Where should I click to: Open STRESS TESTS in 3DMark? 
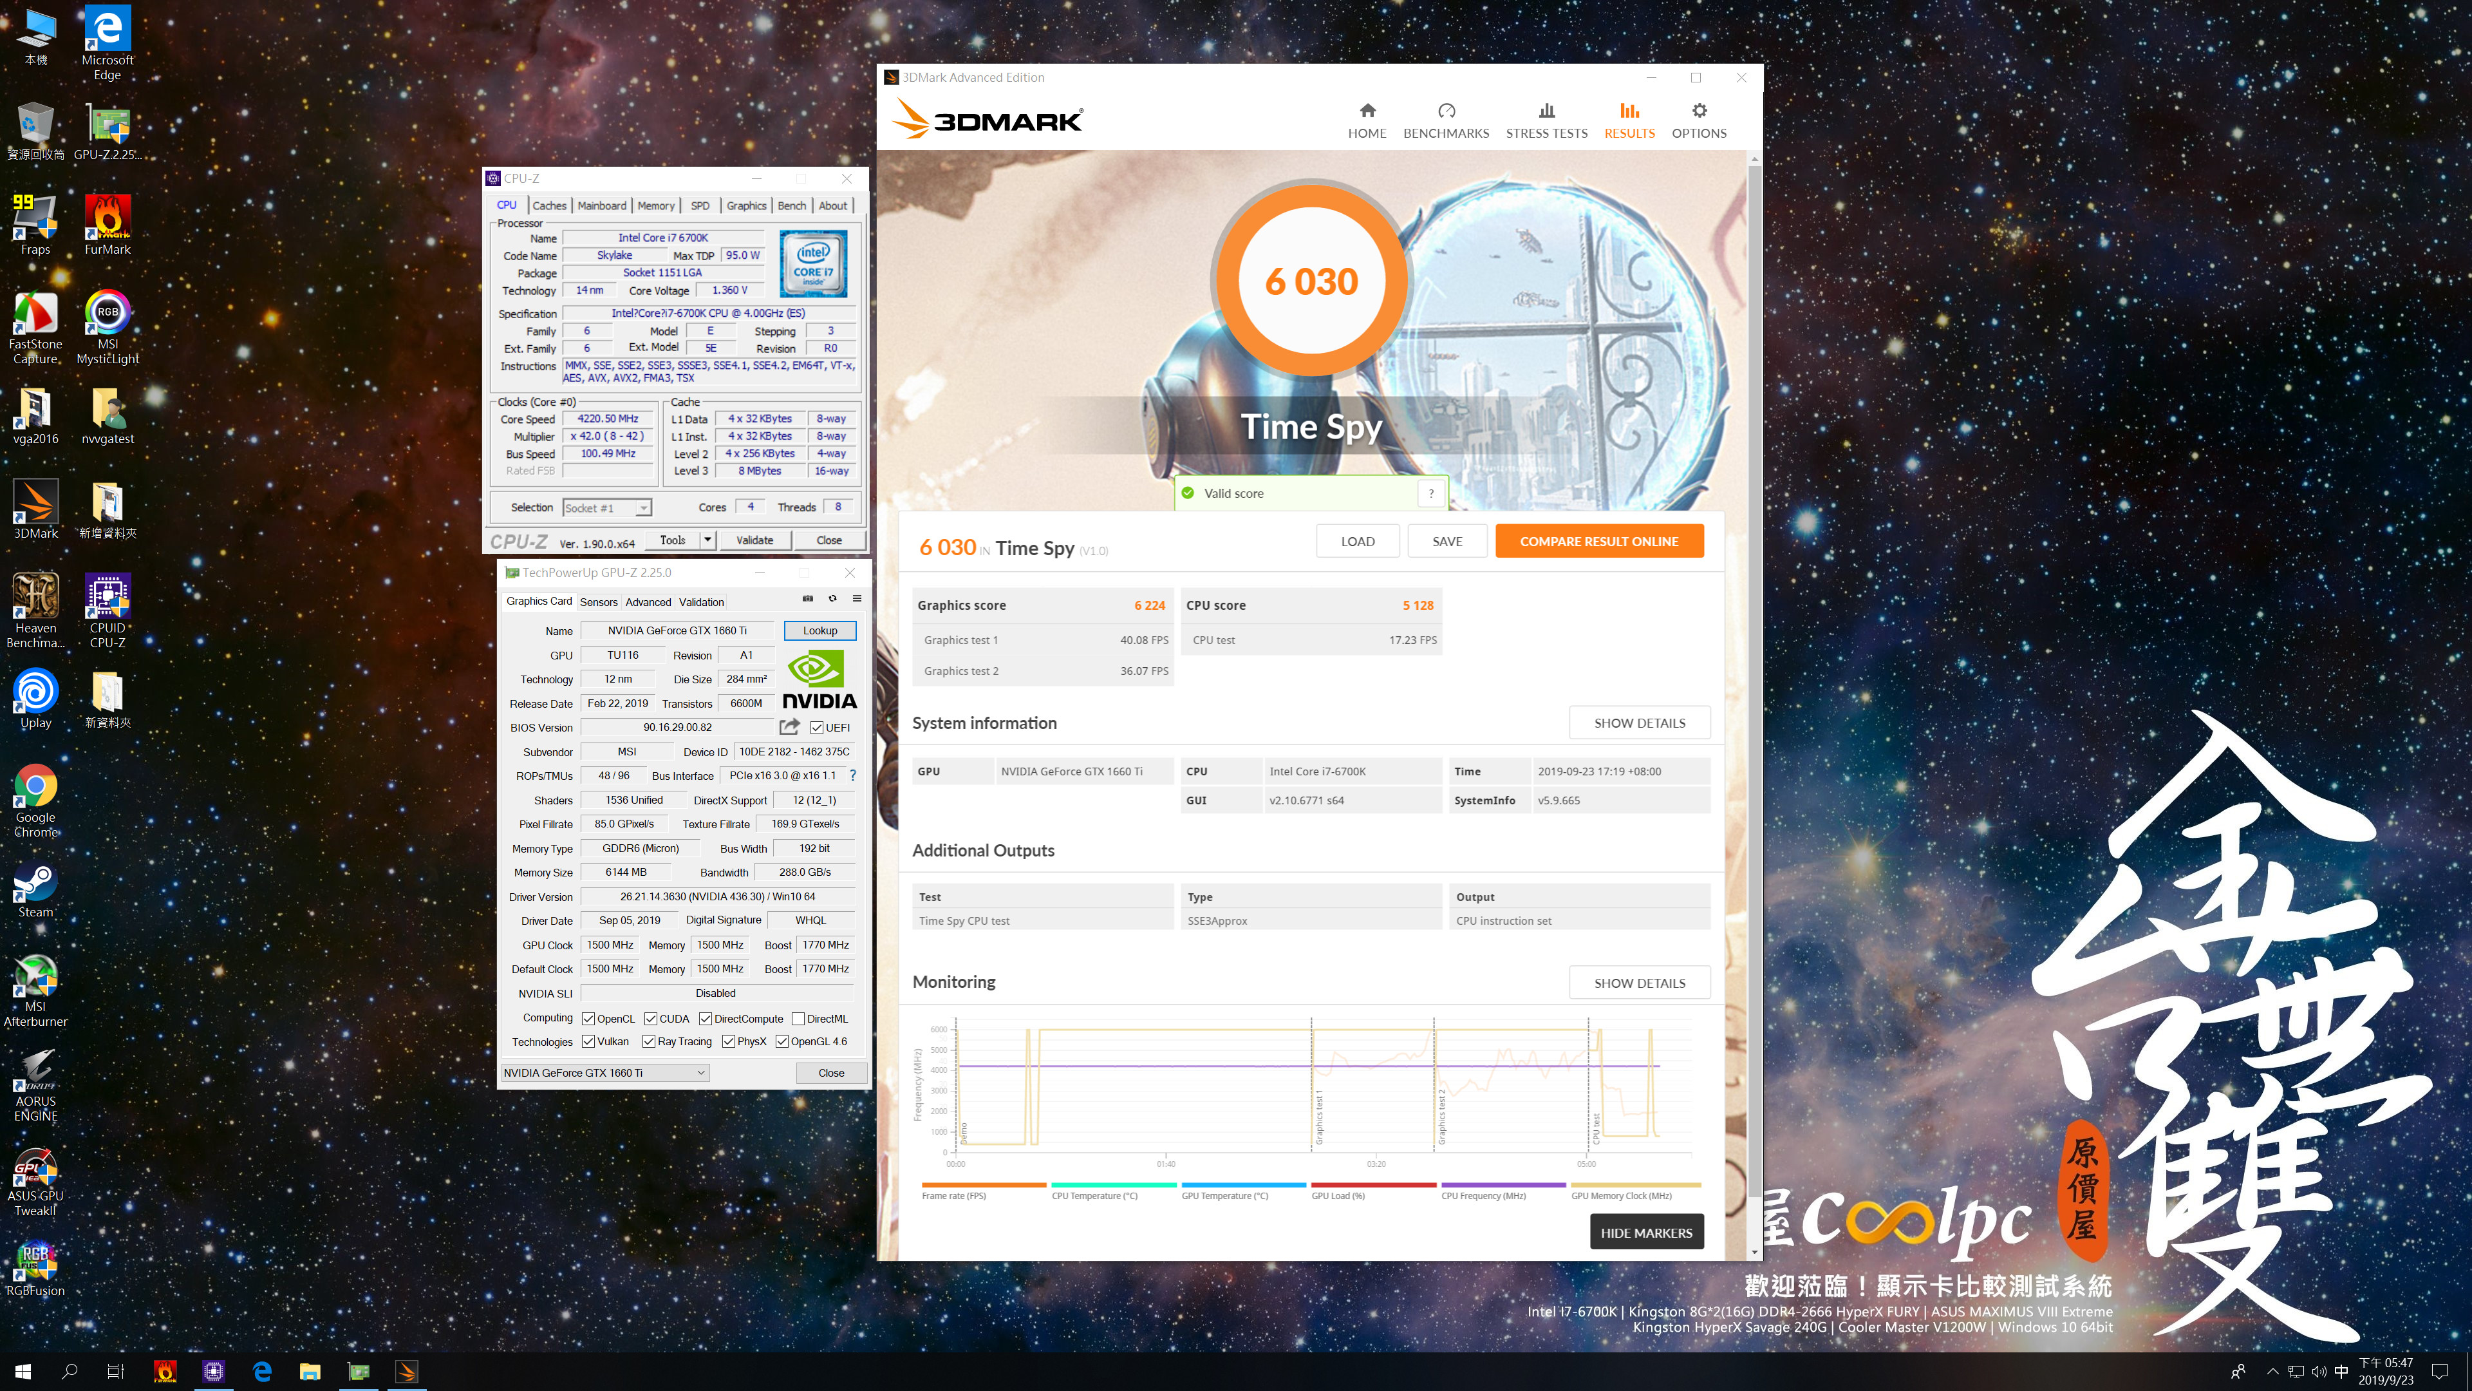1546,121
